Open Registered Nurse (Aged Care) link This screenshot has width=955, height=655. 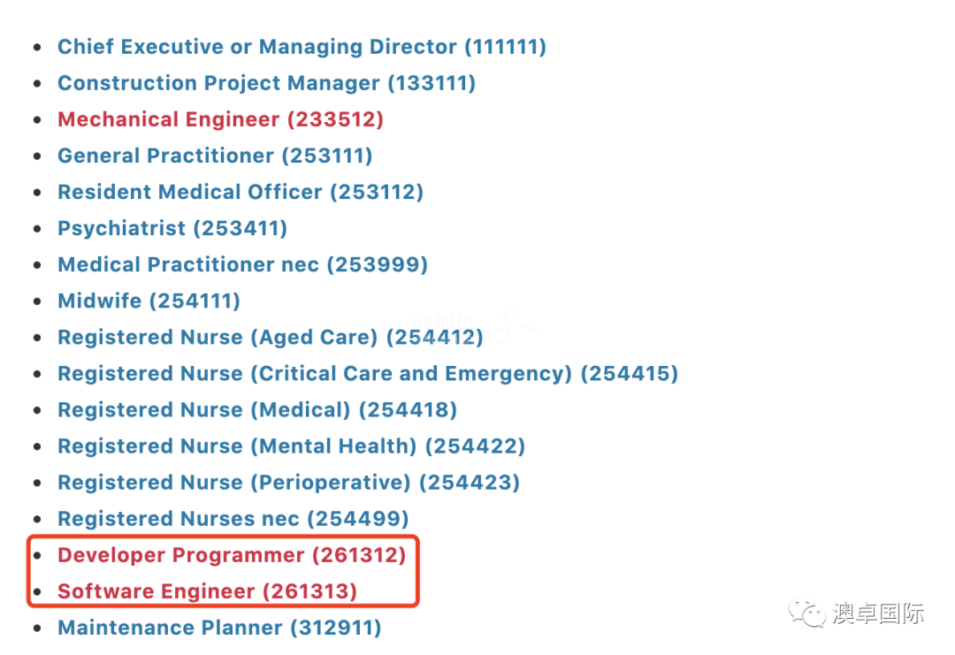coord(270,337)
